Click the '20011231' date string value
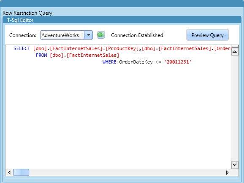This screenshot has width=244, height=183. coord(178,62)
